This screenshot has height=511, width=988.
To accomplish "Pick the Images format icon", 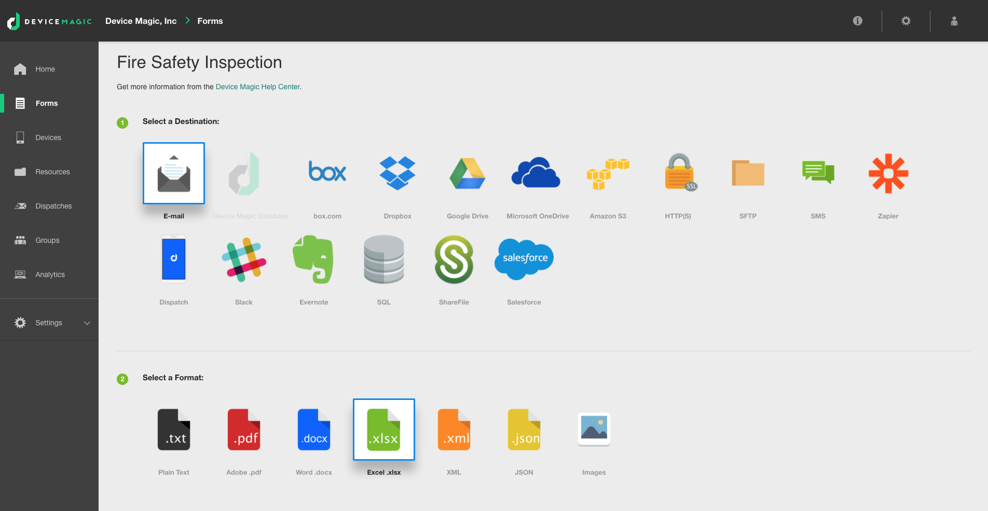I will 594,429.
